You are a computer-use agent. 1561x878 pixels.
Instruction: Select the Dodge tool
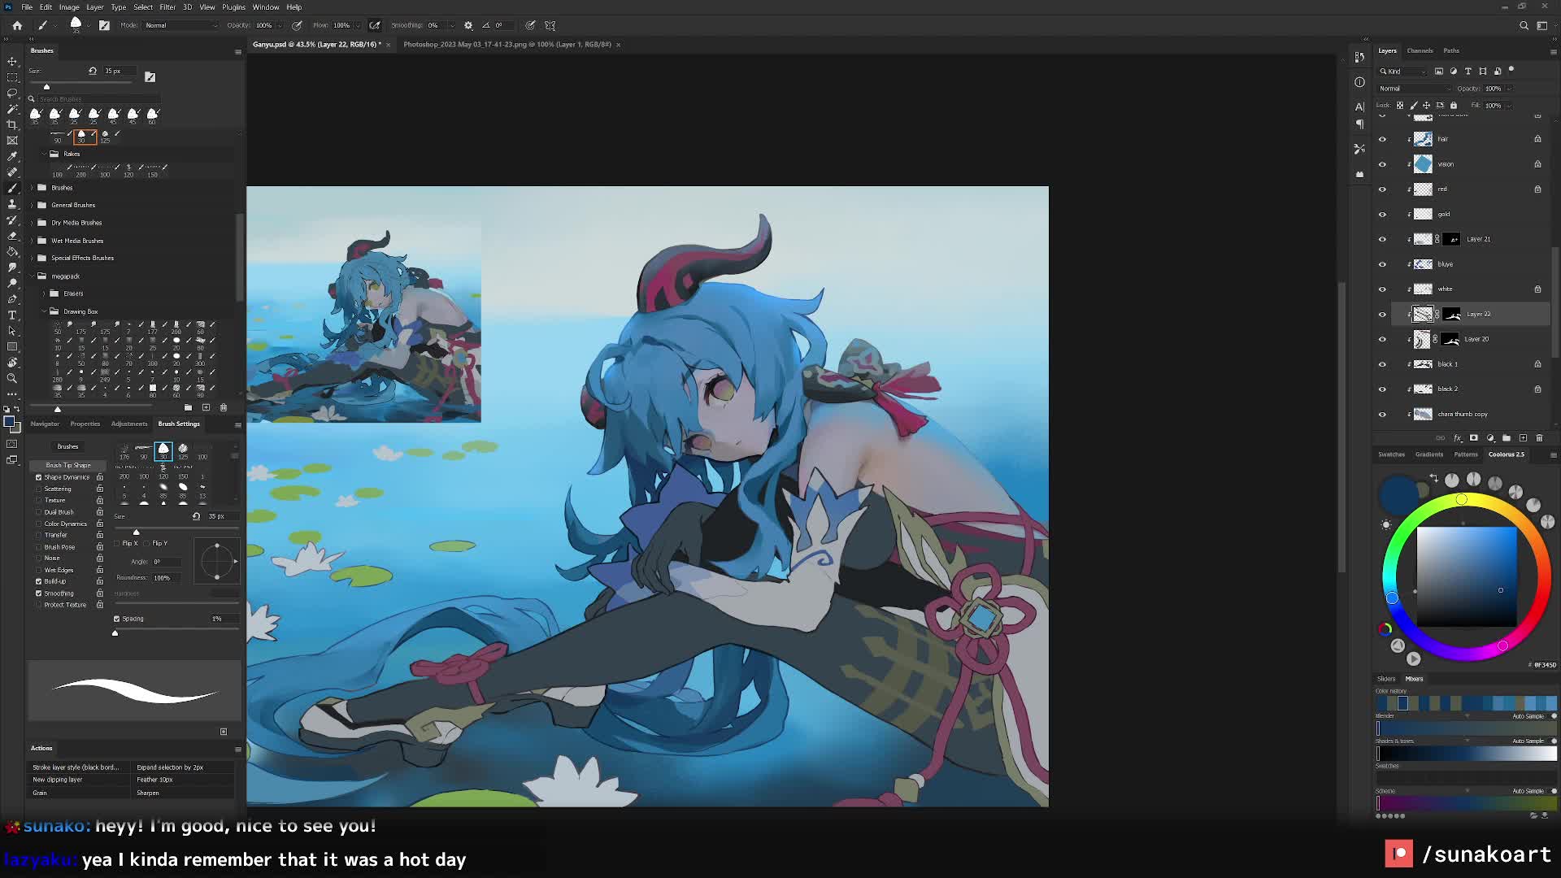12,283
